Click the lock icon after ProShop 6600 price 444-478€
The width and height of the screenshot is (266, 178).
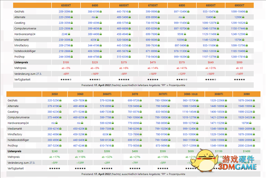[x=101, y=57]
